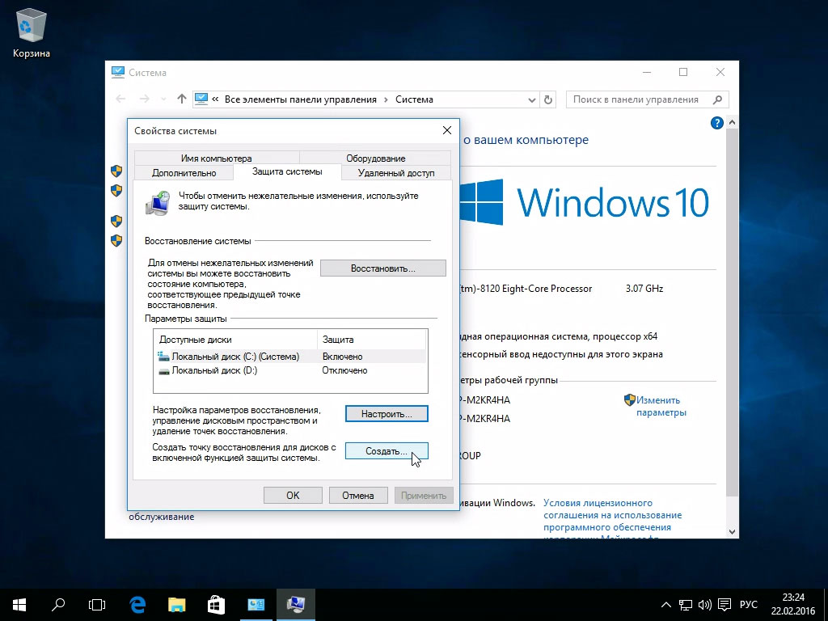Click the third shield icon in left pane
The height and width of the screenshot is (621, 828).
pyautogui.click(x=116, y=221)
